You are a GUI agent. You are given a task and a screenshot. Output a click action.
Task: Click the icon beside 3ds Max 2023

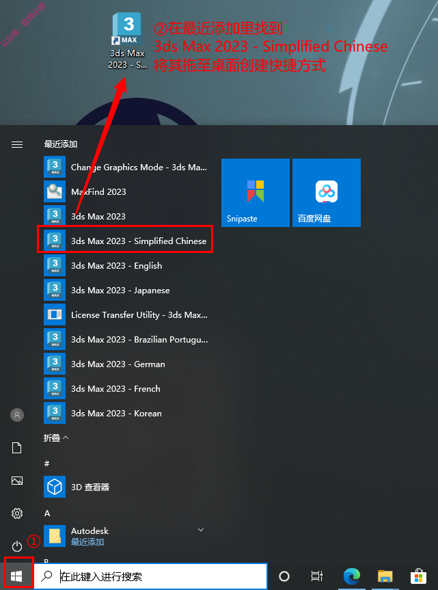[x=55, y=216]
